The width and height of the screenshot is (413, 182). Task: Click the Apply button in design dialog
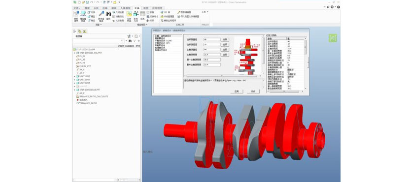pyautogui.click(x=236, y=91)
